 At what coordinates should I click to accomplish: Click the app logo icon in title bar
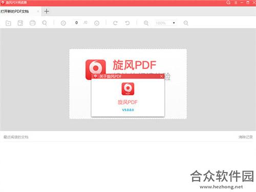click(3, 3)
